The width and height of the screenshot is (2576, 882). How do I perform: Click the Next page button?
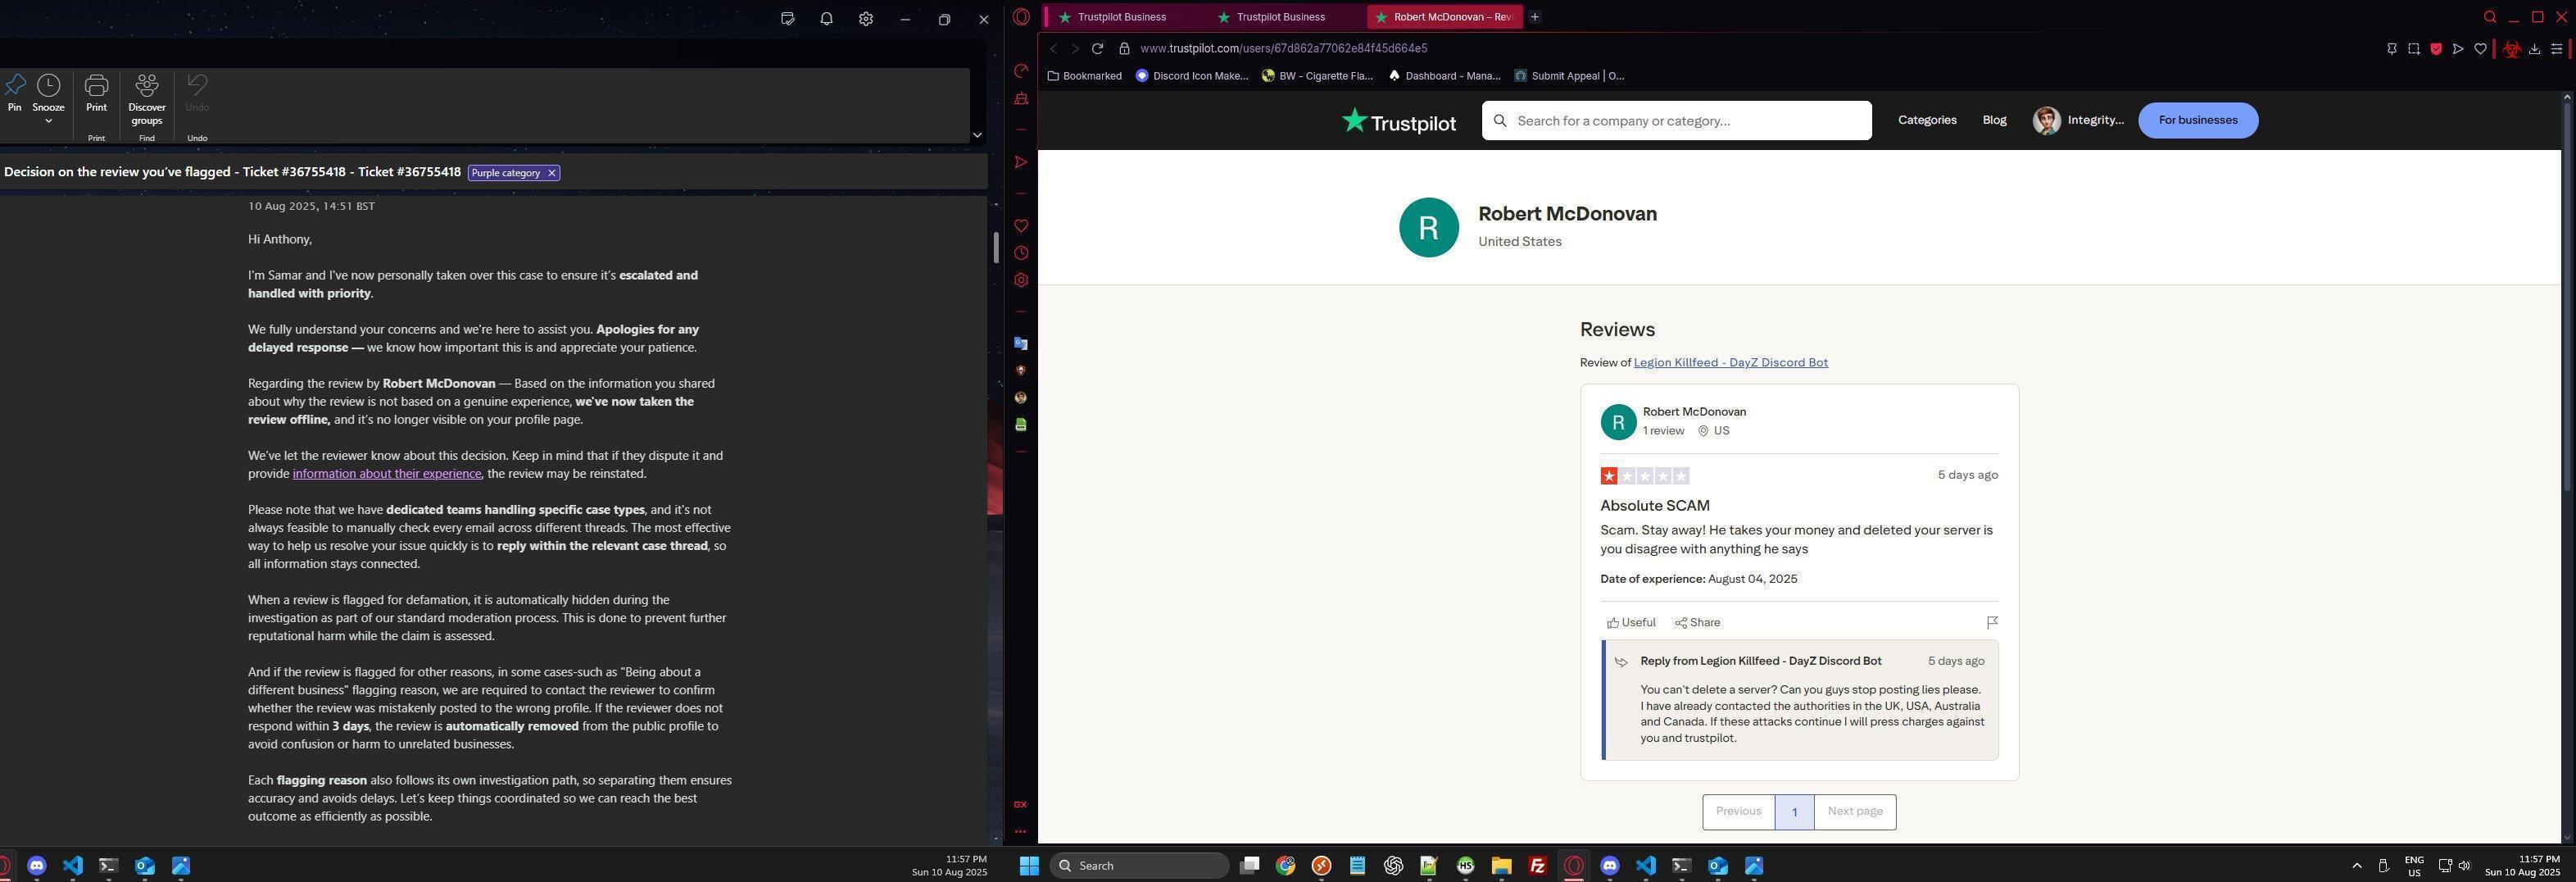(1855, 812)
